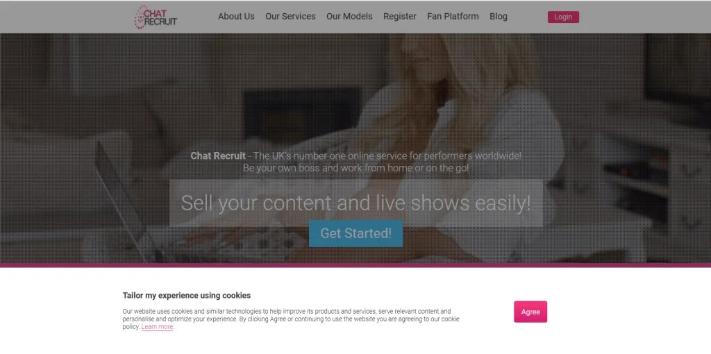Click the blue Get Started! button

tap(355, 233)
